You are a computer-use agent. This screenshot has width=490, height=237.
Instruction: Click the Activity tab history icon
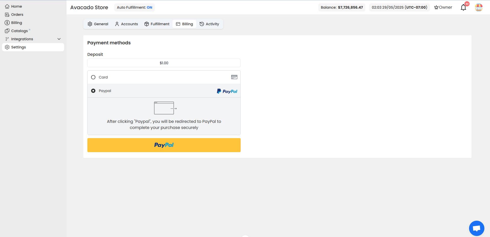pyautogui.click(x=202, y=24)
